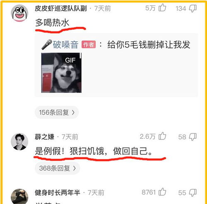Dislike 健身时长两年半's comment
207x204 pixels.
193,192
